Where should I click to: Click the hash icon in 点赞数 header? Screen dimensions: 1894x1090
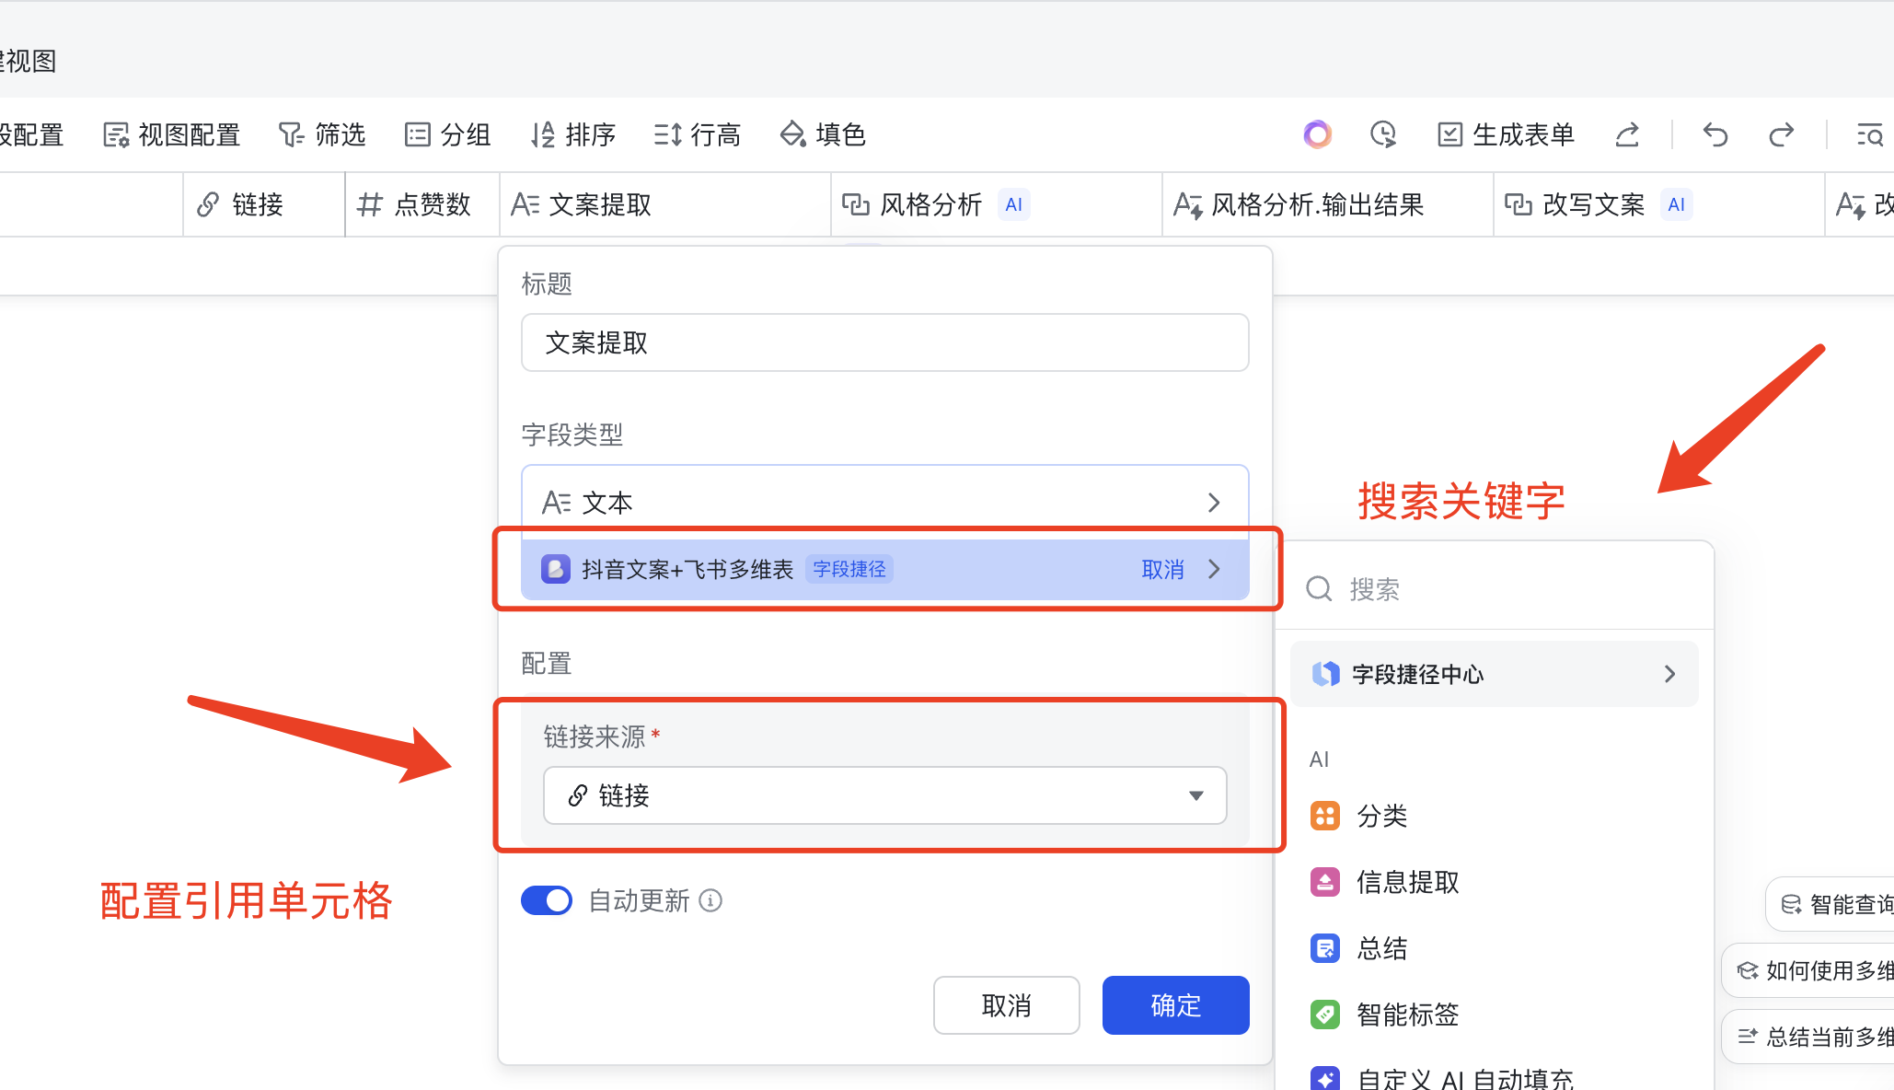(x=369, y=204)
